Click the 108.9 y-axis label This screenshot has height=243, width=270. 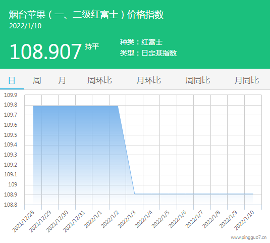click(x=11, y=195)
